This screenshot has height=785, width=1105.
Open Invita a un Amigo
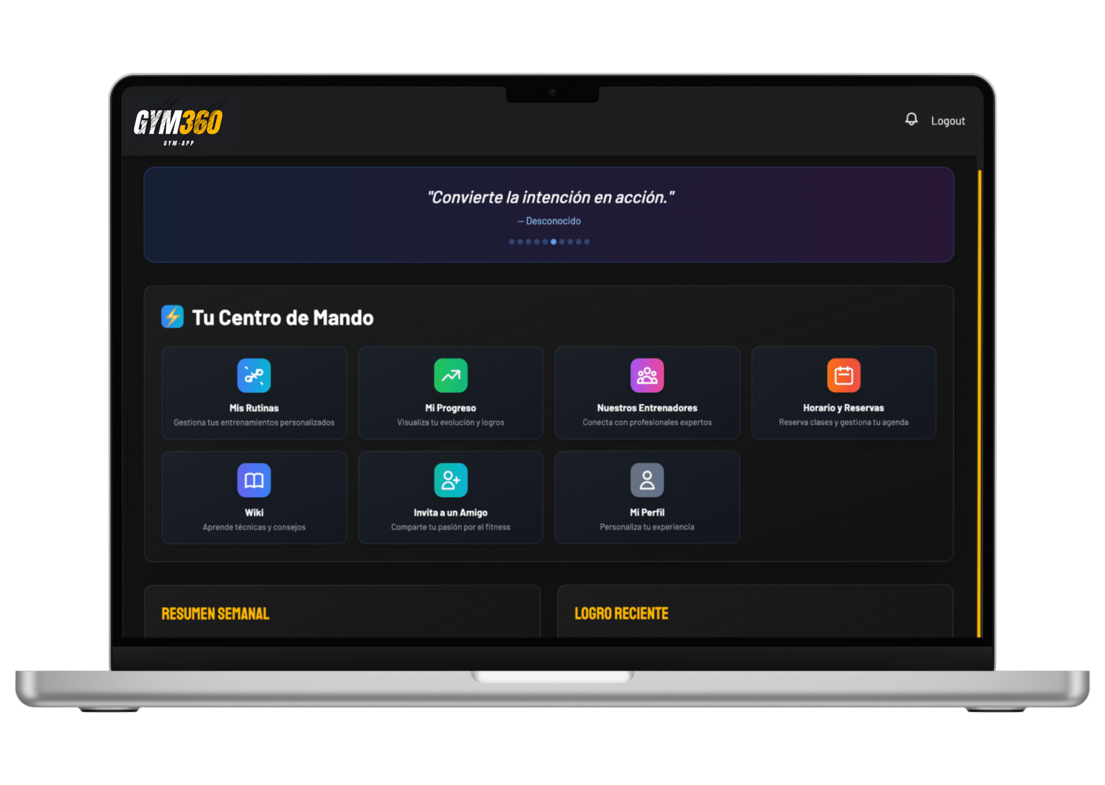[450, 512]
